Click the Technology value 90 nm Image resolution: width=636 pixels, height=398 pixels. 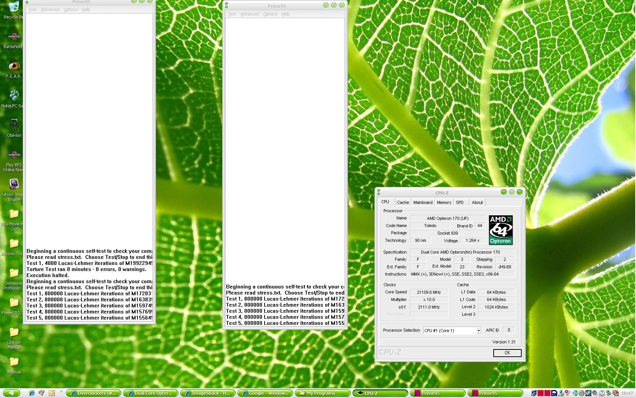[x=421, y=240]
